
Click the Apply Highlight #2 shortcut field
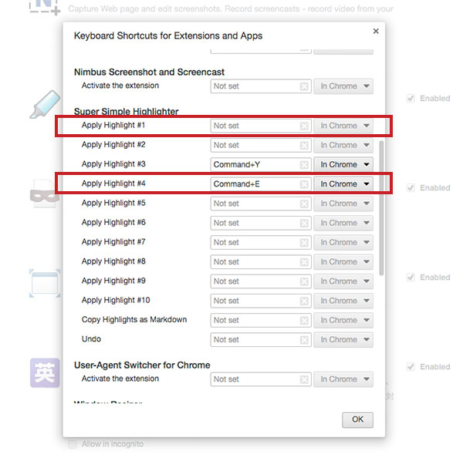261,145
